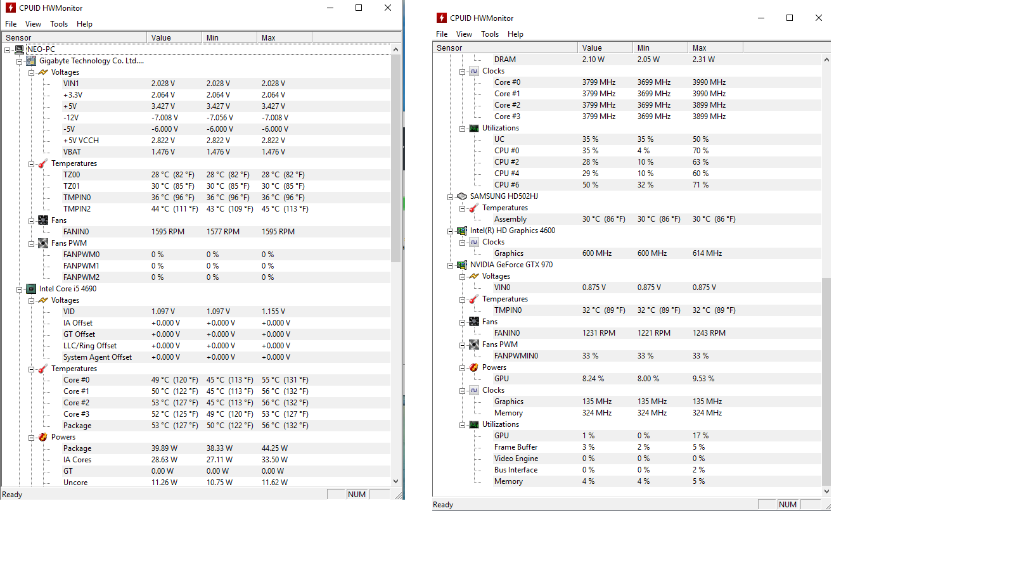Image resolution: width=1014 pixels, height=570 pixels.
Task: Collapse Fans PWM above FANPWMIN0
Action: pos(463,345)
